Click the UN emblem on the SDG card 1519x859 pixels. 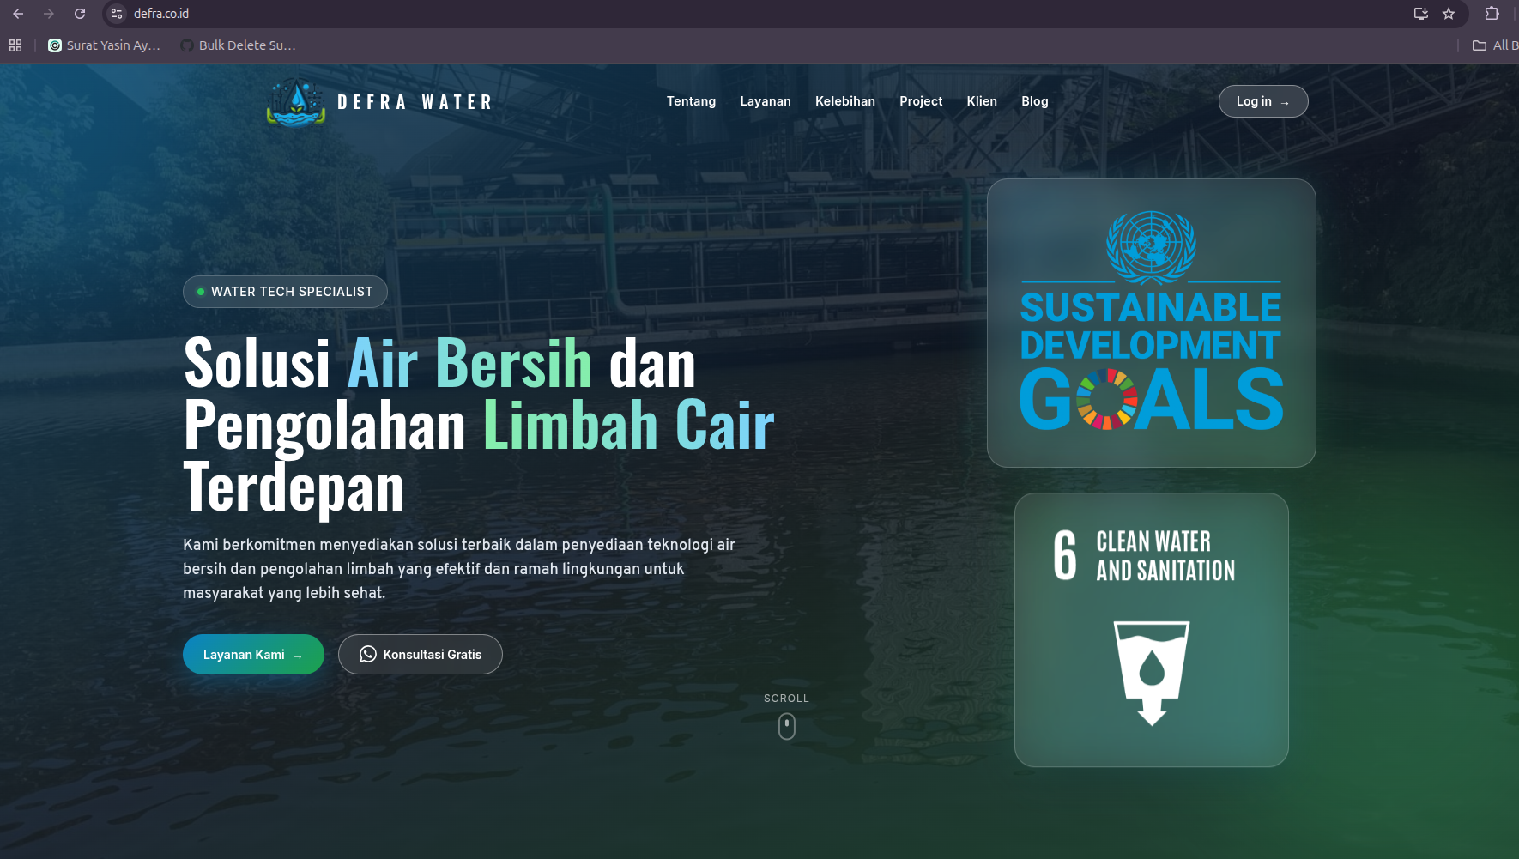point(1151,247)
